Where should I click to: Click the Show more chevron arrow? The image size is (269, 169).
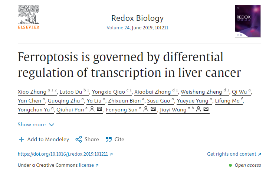click(x=52, y=125)
